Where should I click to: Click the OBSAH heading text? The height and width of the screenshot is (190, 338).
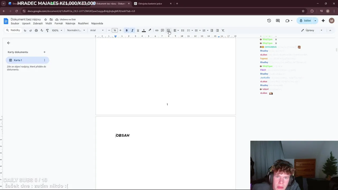pos(123,135)
